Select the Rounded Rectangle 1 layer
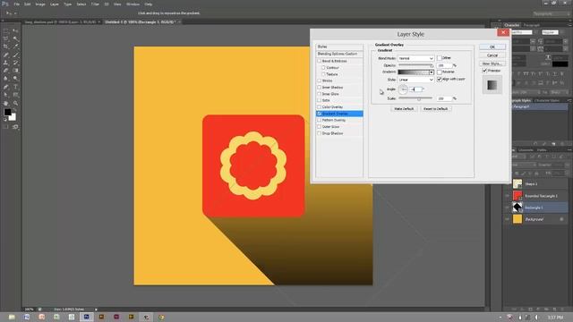The height and width of the screenshot is (322, 573). click(x=540, y=196)
